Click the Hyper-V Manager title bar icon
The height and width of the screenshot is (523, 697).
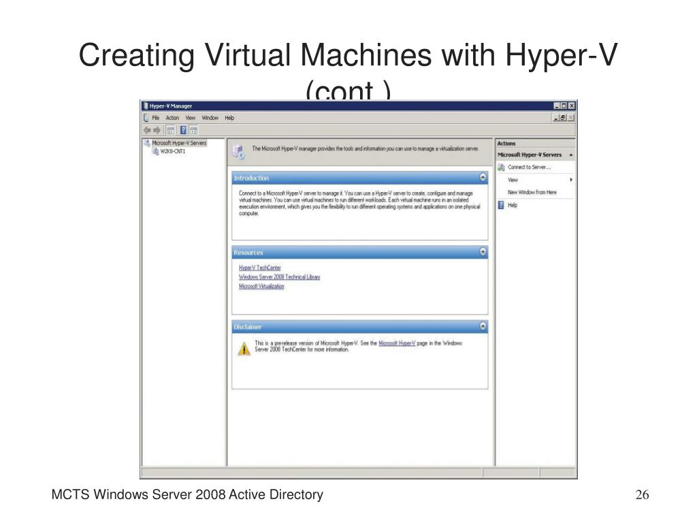click(x=146, y=106)
